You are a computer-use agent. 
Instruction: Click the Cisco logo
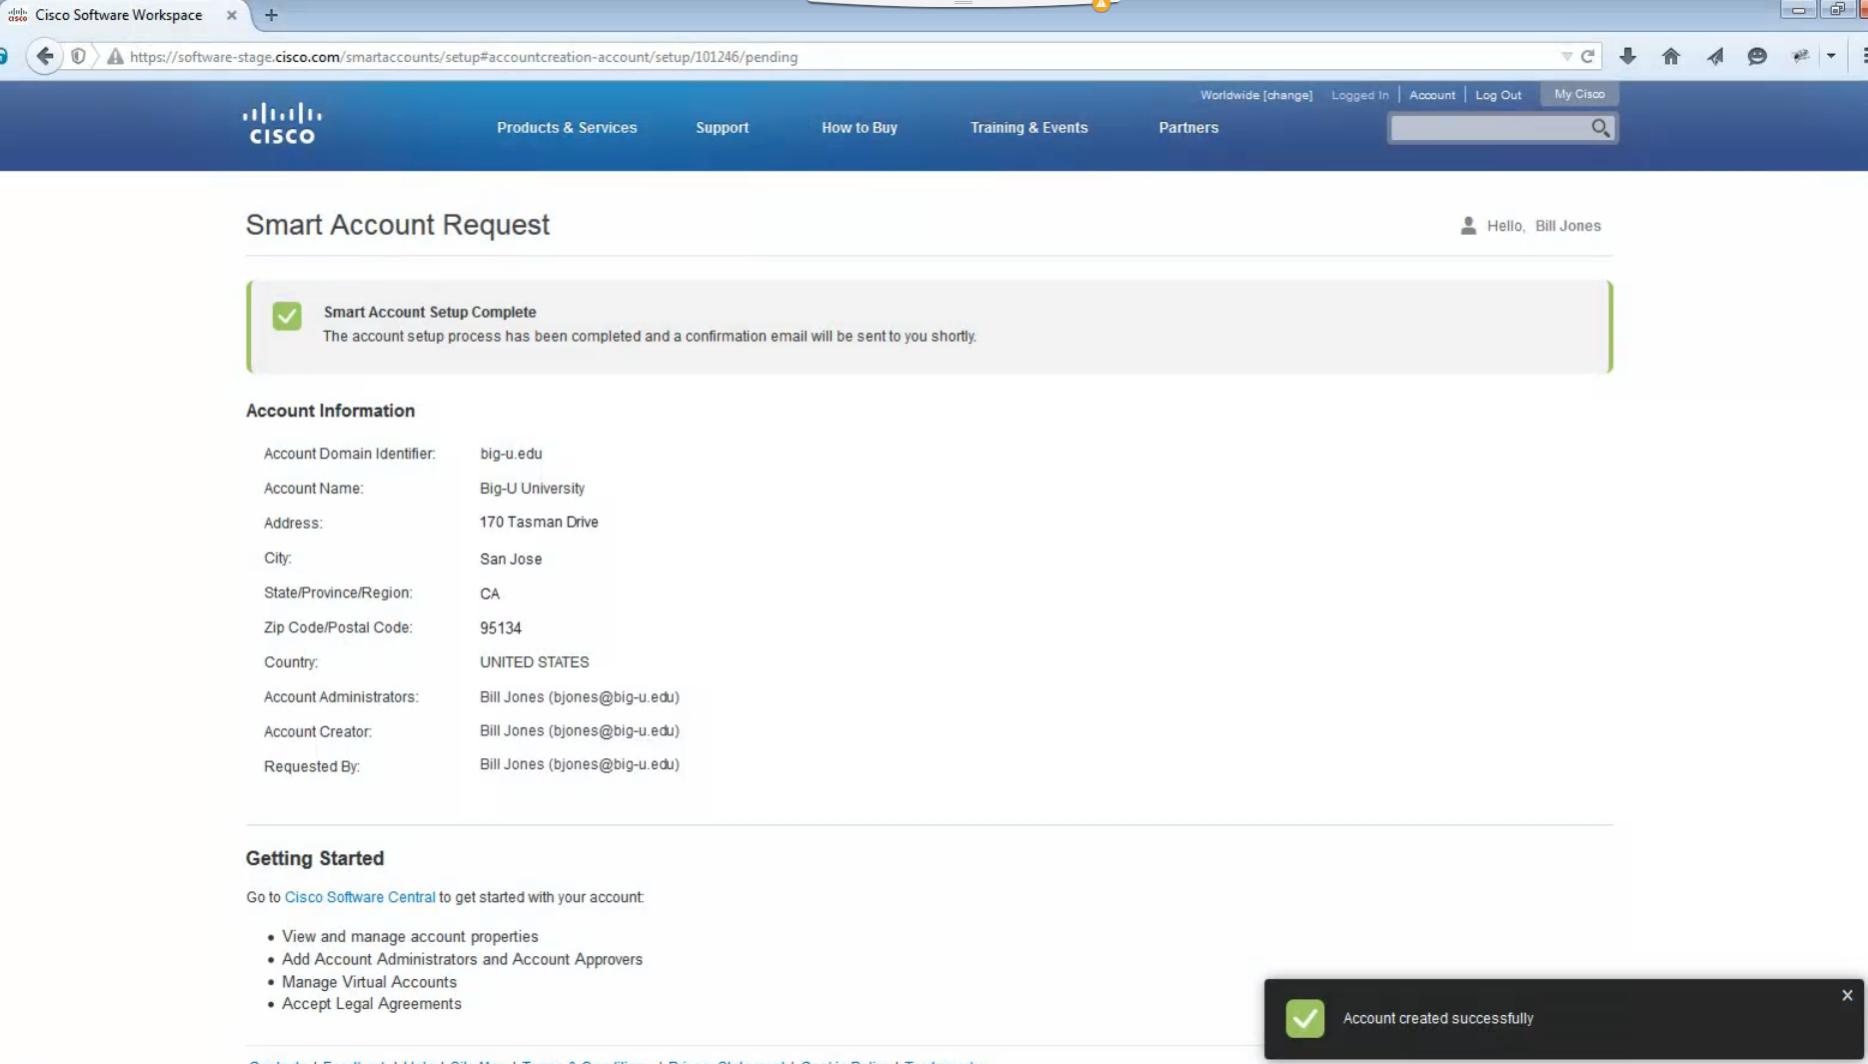pyautogui.click(x=282, y=124)
